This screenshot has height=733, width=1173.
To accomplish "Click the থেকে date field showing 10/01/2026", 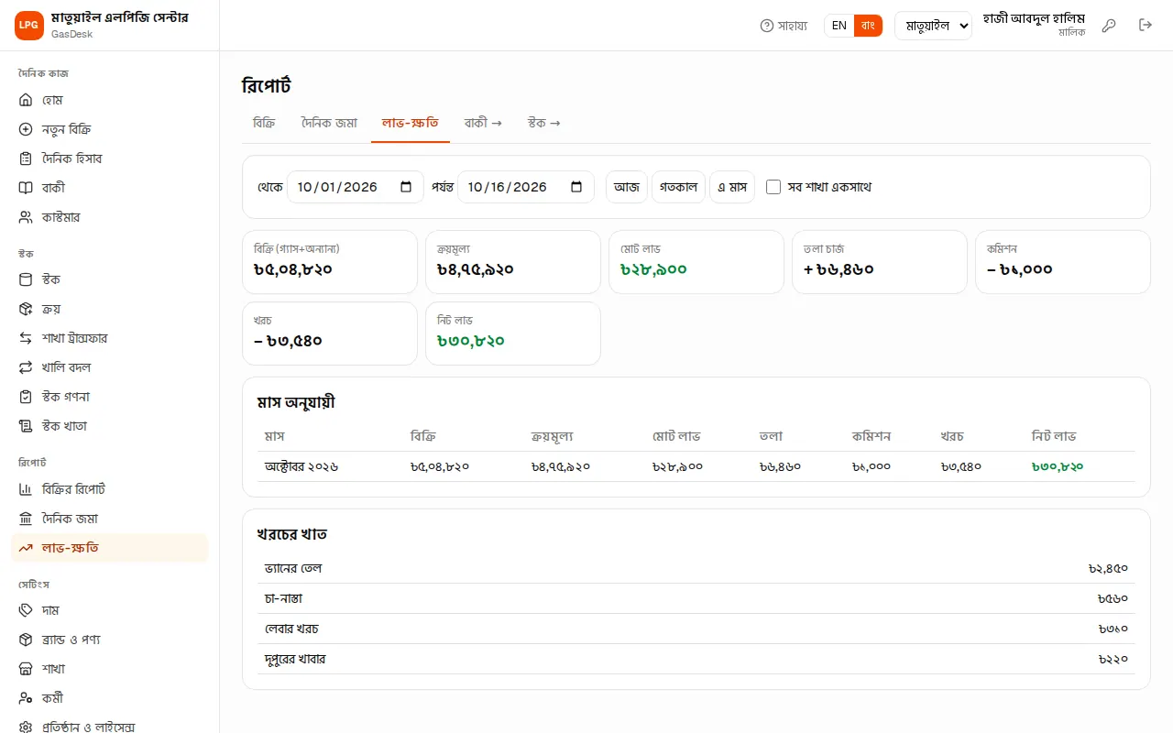I will pyautogui.click(x=356, y=187).
